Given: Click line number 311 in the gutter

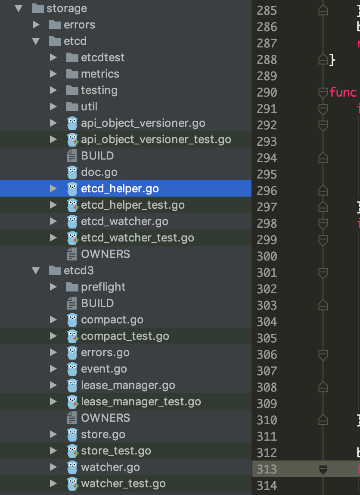Looking at the screenshot, I should point(267,436).
